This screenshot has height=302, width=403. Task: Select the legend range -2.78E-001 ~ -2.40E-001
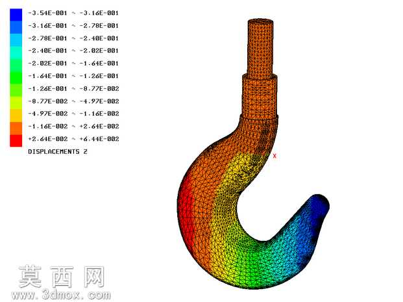(73, 38)
